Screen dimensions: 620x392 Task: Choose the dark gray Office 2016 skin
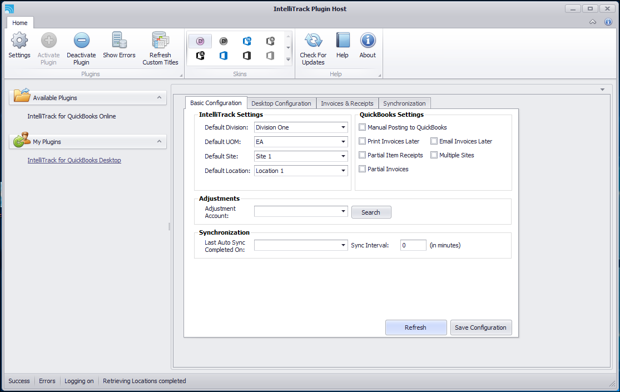(270, 41)
